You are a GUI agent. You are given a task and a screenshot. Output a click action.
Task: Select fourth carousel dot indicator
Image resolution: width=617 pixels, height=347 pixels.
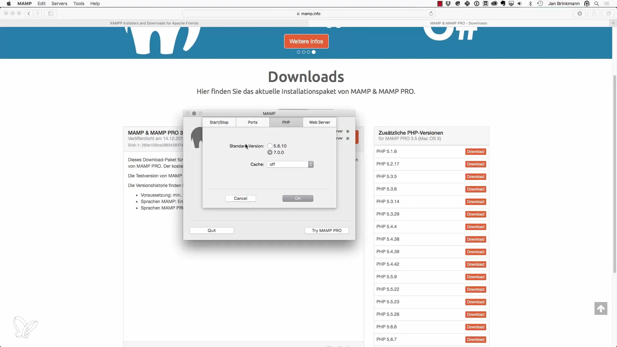pos(314,52)
